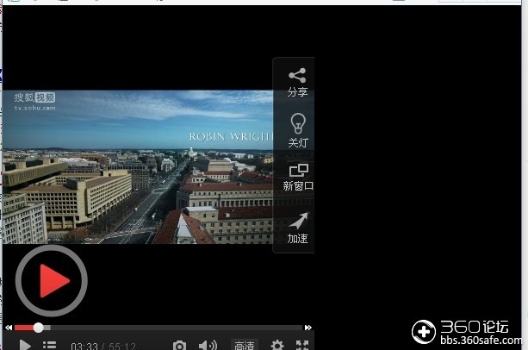Click the 360论坛 logo plus icon

424,332
